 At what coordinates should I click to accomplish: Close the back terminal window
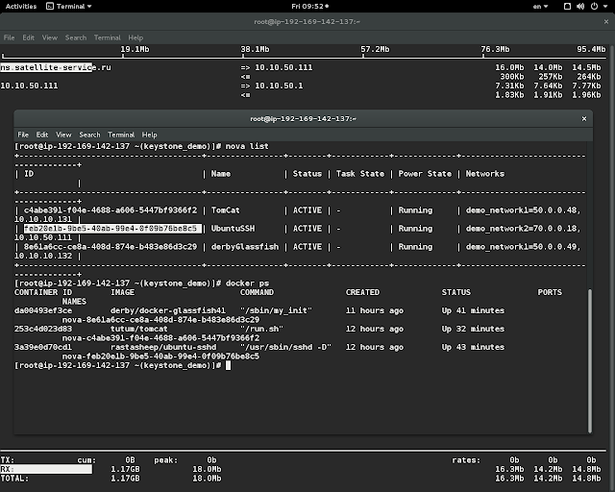(x=606, y=21)
